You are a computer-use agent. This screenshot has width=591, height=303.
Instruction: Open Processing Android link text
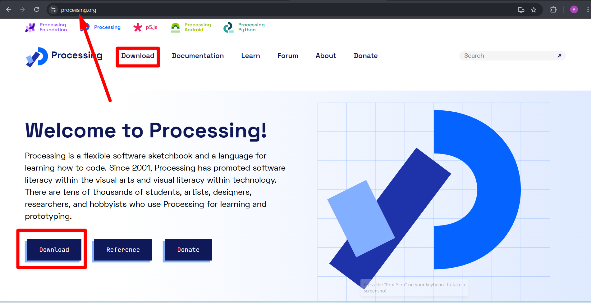(198, 27)
